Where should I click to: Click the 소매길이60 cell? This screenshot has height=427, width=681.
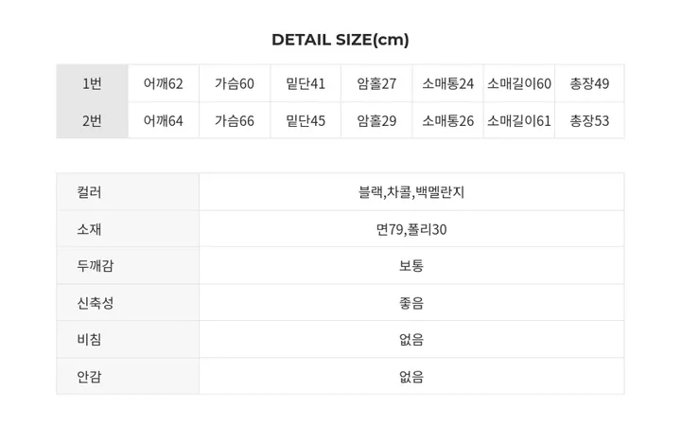coord(519,83)
